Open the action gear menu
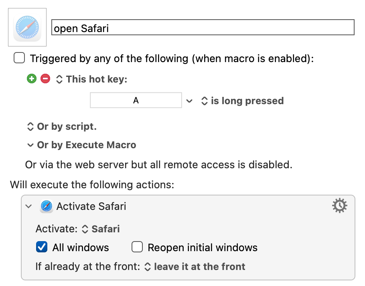 coord(339,205)
